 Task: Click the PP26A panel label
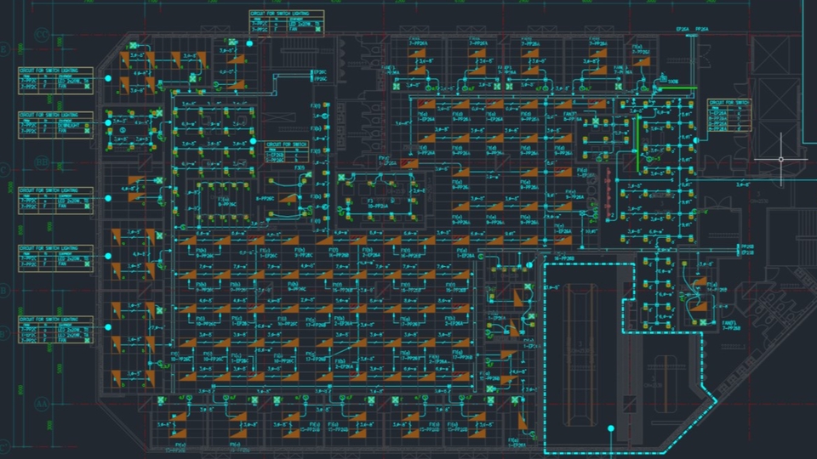[x=702, y=30]
